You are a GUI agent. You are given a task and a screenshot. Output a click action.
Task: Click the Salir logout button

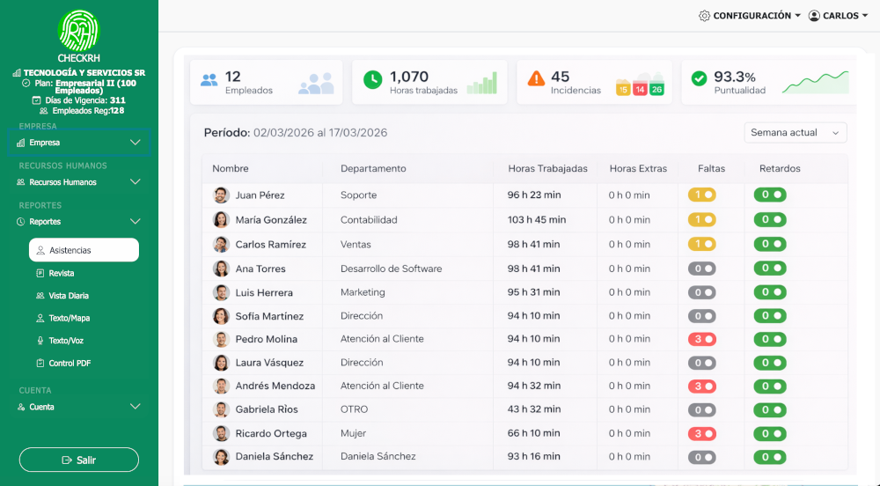point(78,460)
